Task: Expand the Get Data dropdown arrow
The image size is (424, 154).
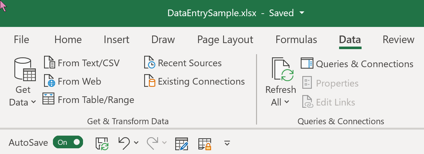Action: (34, 102)
